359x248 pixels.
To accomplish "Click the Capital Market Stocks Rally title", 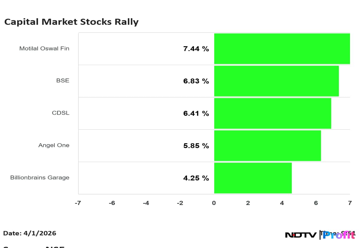I will pos(71,22).
